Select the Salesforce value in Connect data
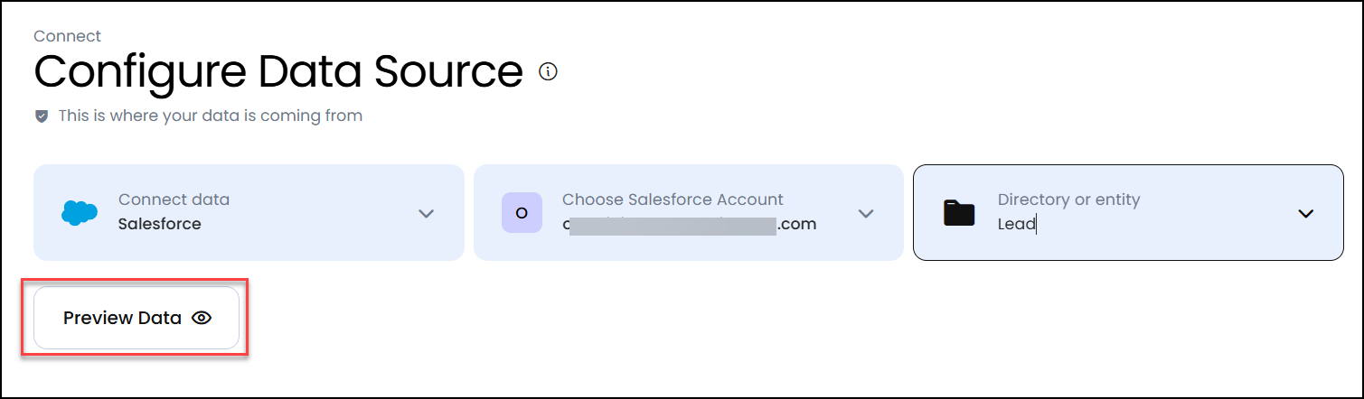This screenshot has width=1364, height=399. pos(159,224)
